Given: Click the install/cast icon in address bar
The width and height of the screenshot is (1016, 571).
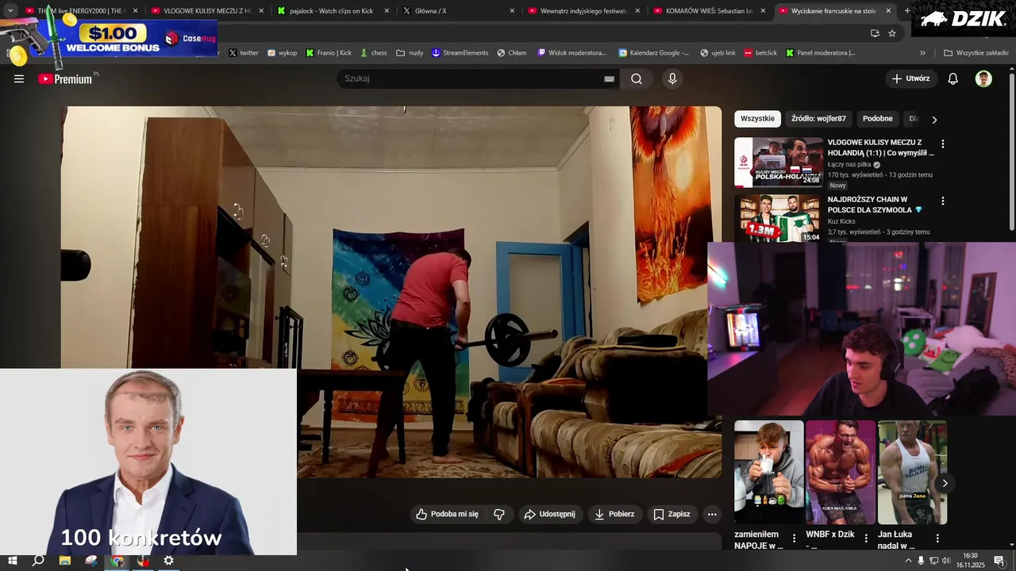Looking at the screenshot, I should click(x=875, y=33).
